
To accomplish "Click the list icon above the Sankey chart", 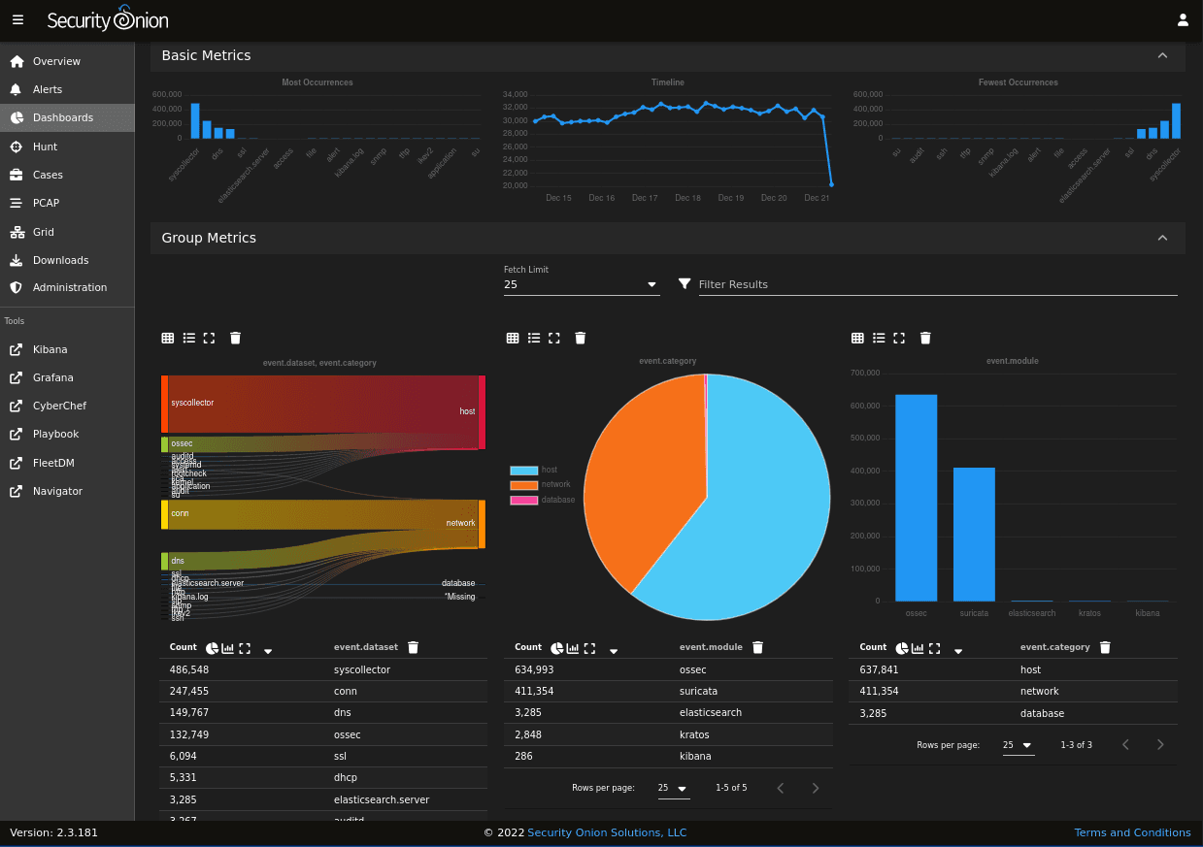I will pos(188,338).
